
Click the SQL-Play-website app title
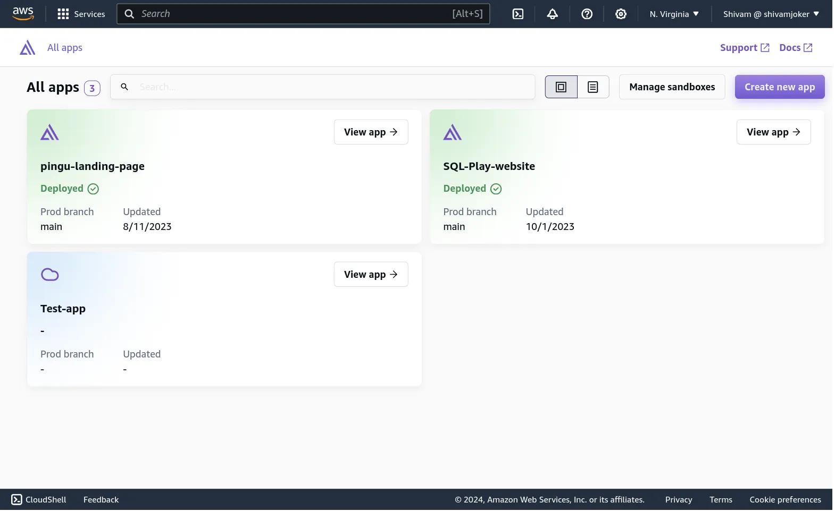pos(489,166)
